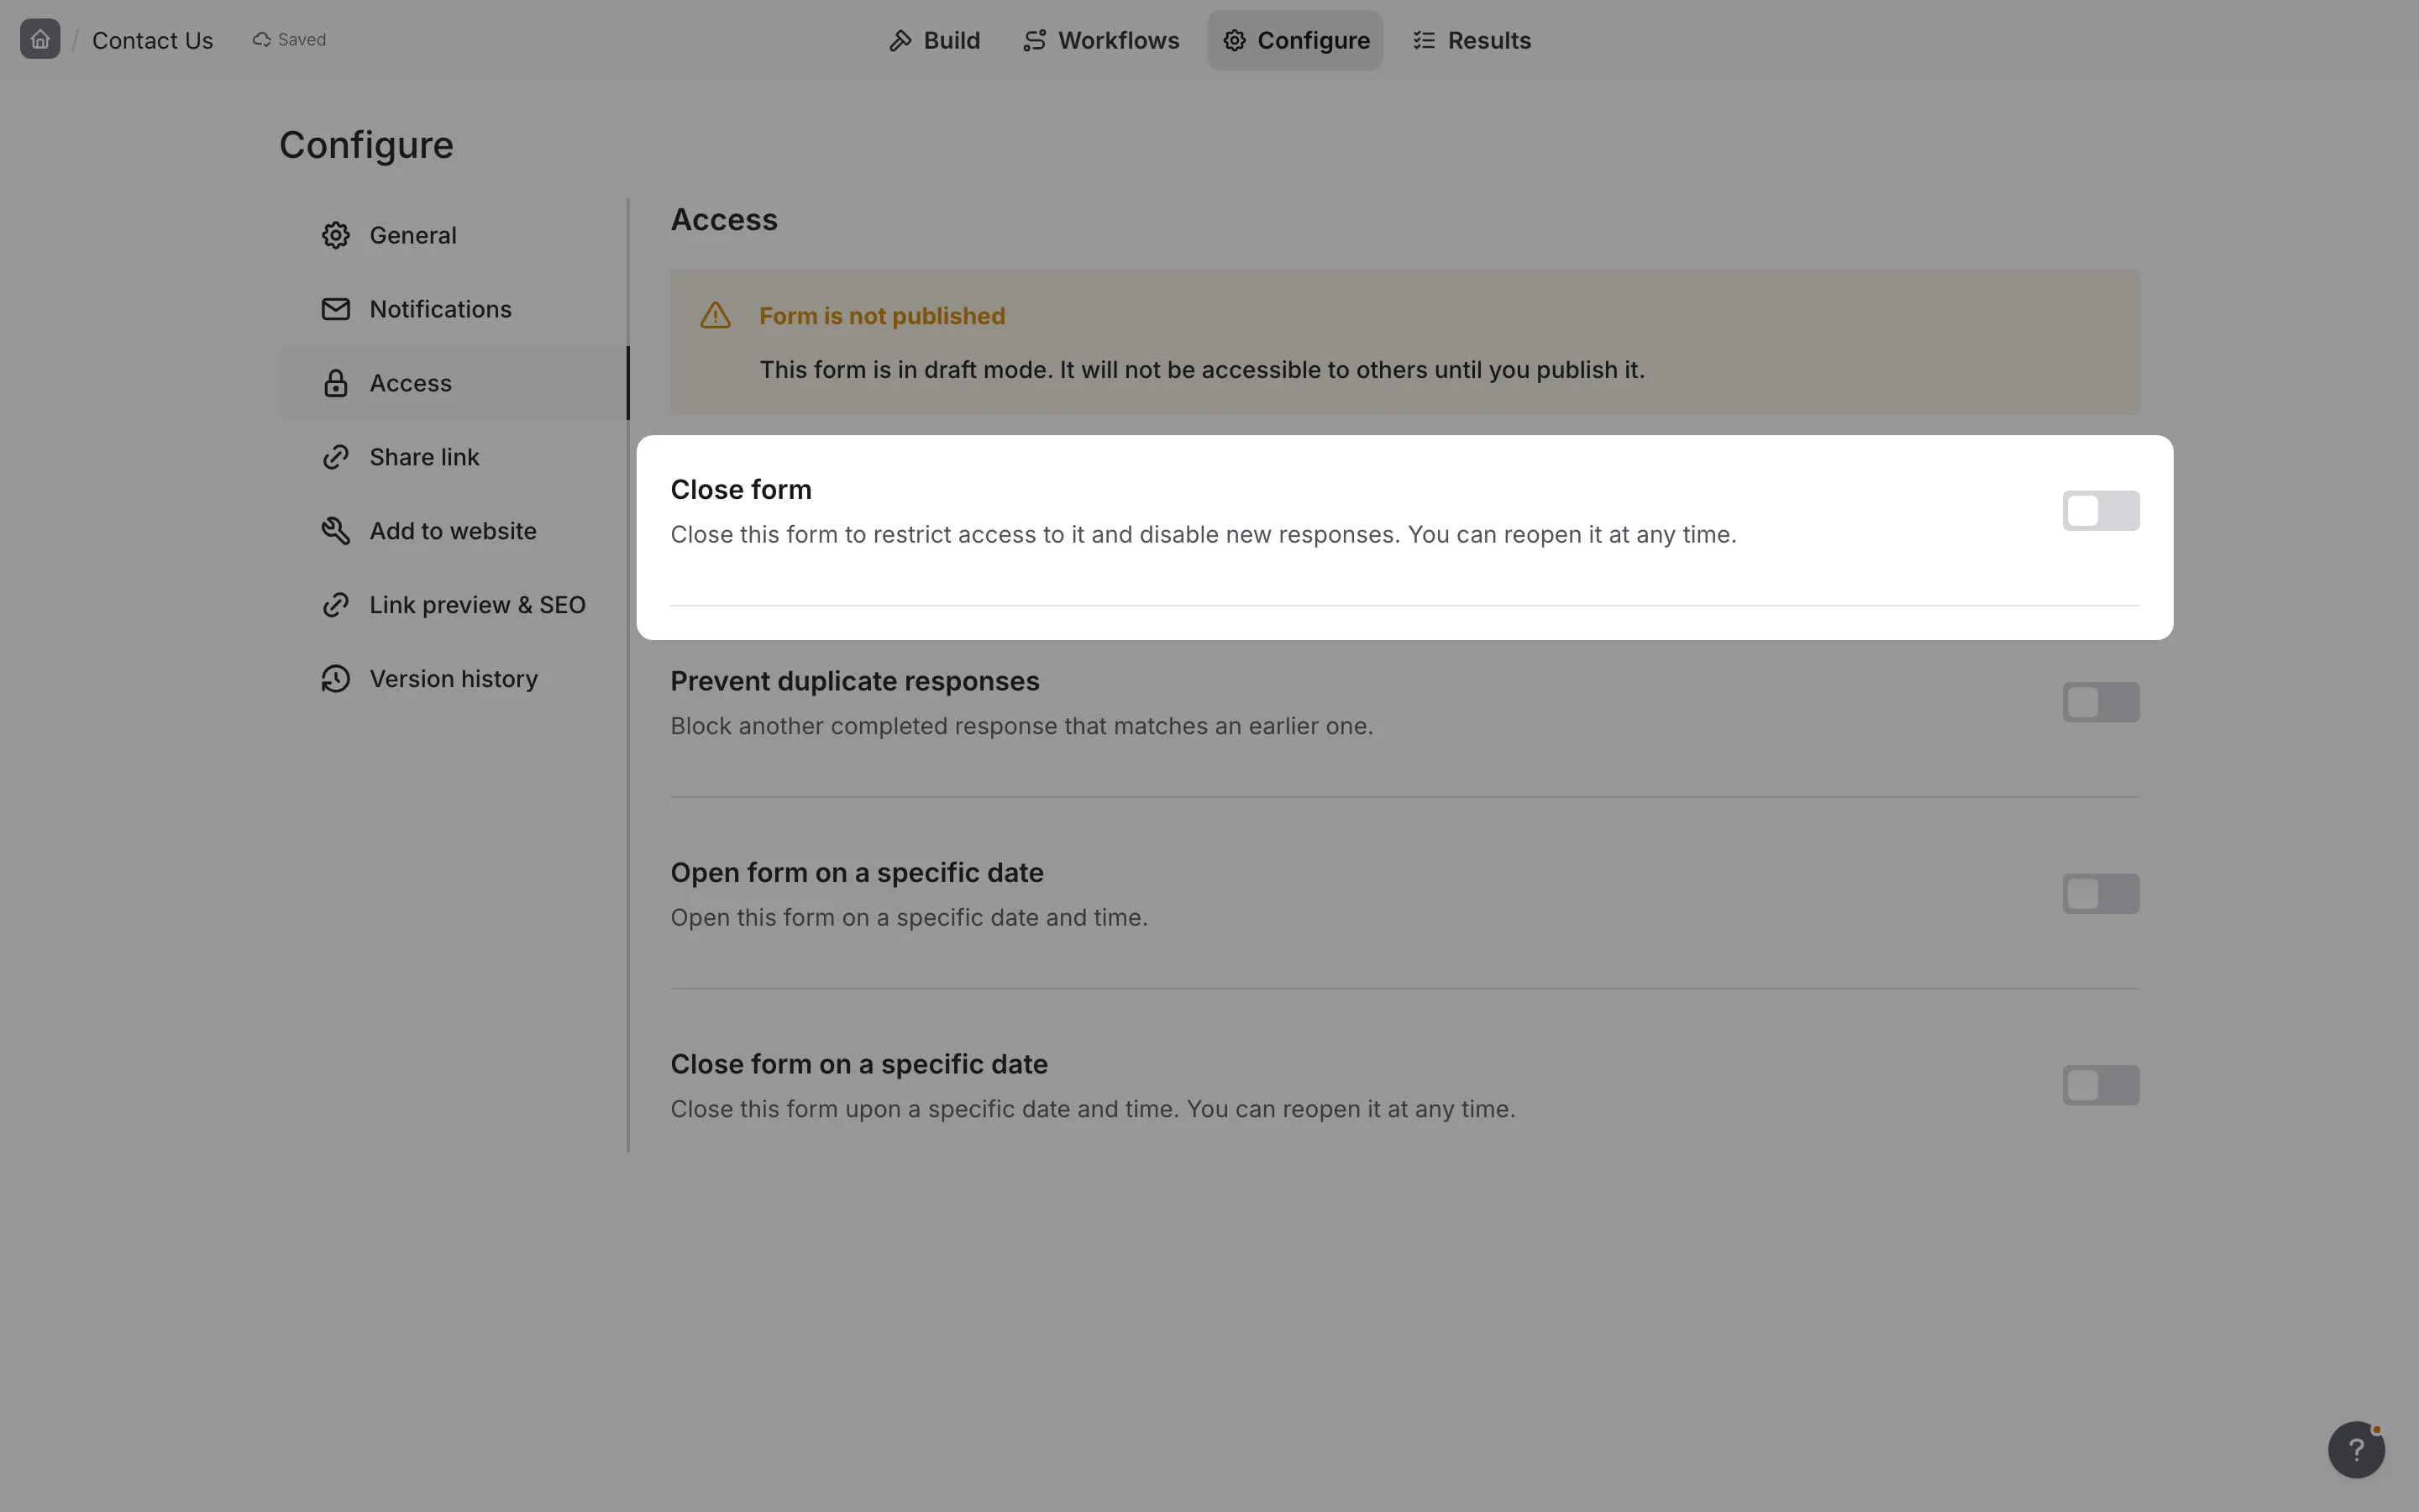Click the Build hammer icon

(900, 40)
